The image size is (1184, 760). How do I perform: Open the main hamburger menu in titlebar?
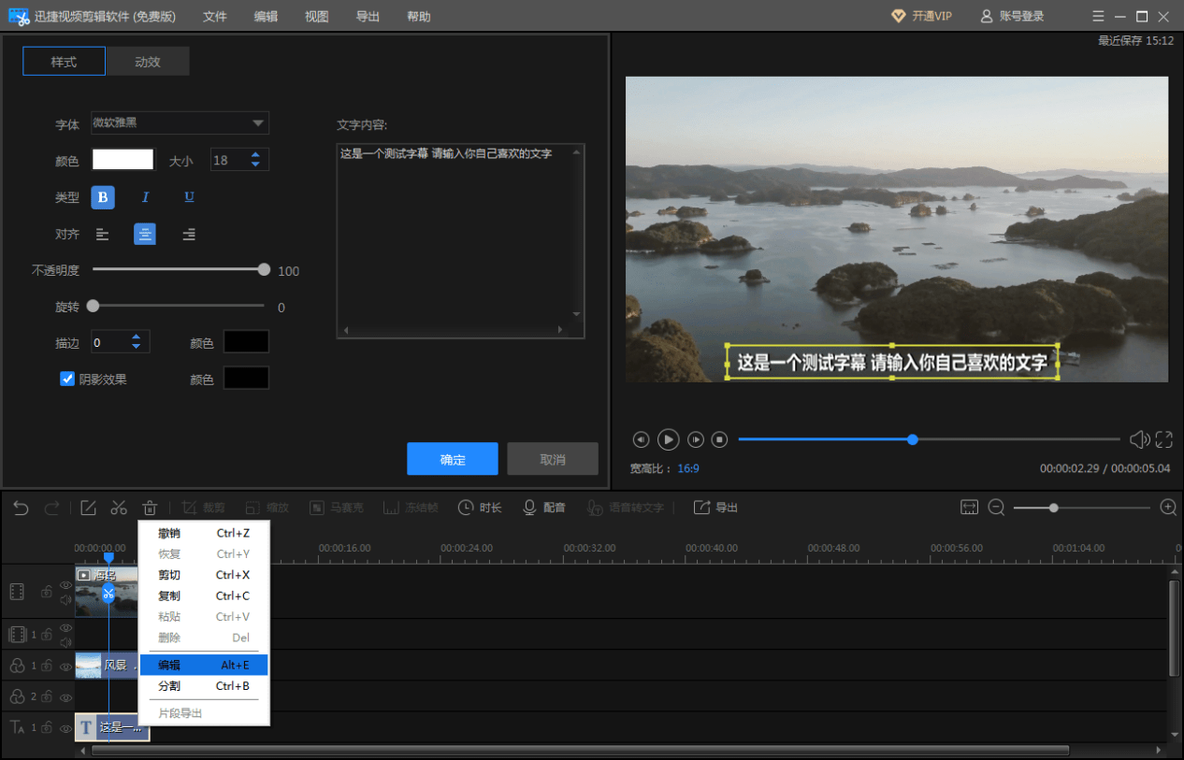(x=1098, y=16)
